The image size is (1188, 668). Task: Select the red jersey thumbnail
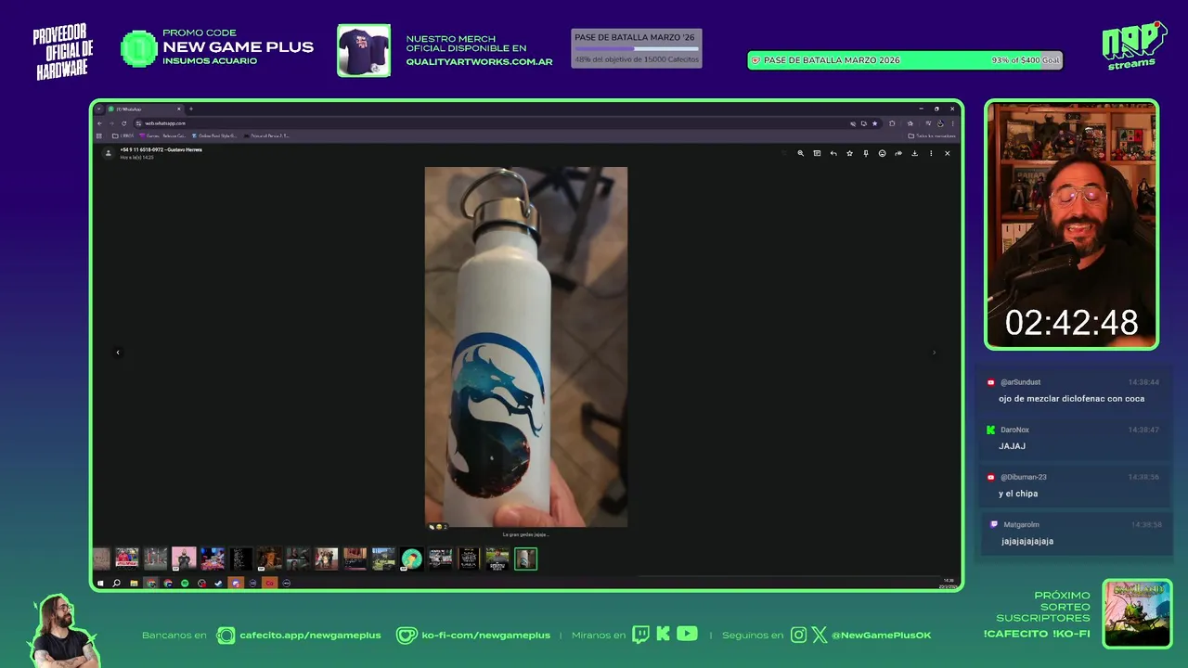[x=127, y=559]
